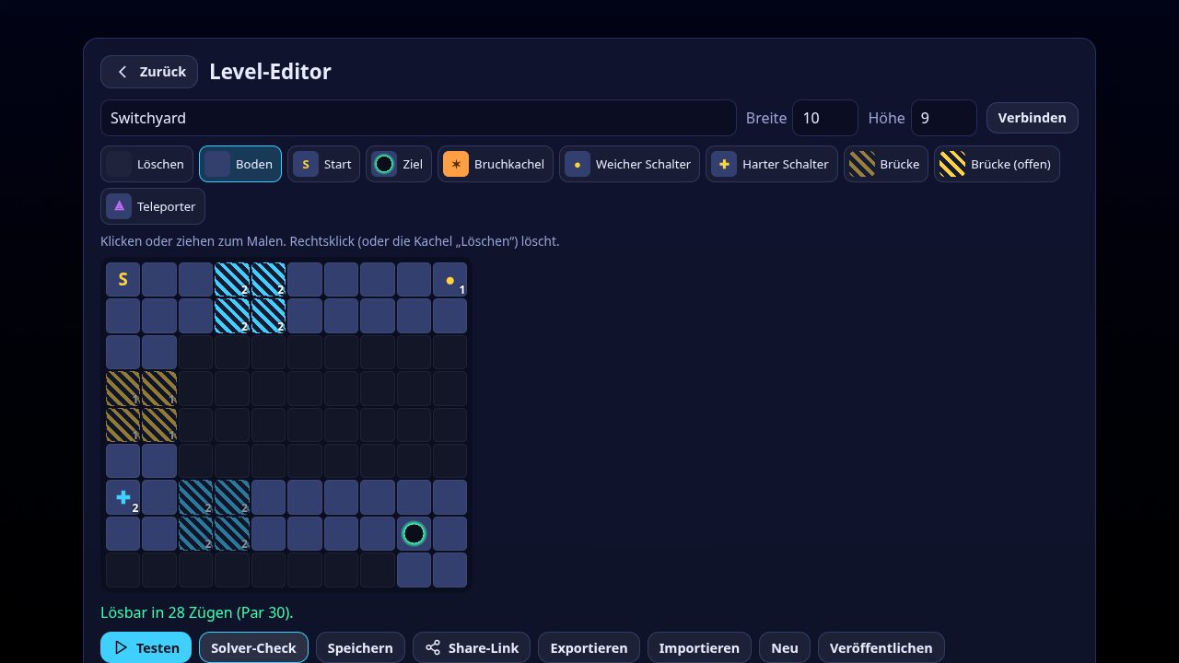Edit the level name field 'Switchyard'
Viewport: 1179px width, 663px height.
click(x=418, y=118)
